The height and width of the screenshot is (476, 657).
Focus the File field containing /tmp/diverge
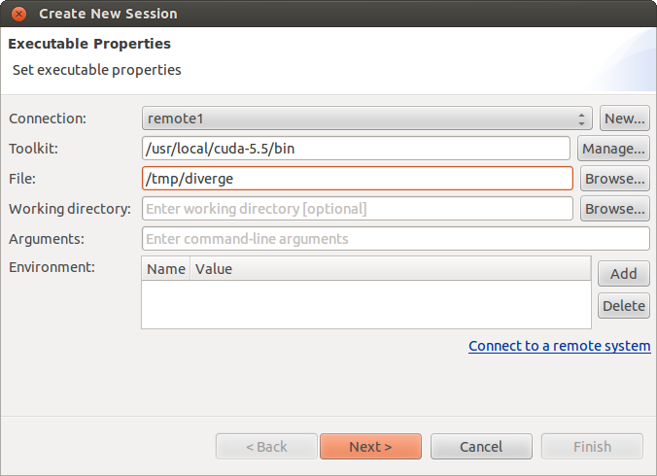pyautogui.click(x=357, y=179)
